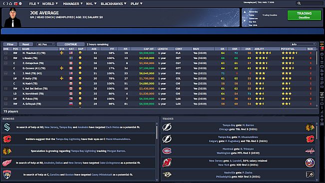Toggle the offer box for L. Del Bel Belluz

pos(6,88)
